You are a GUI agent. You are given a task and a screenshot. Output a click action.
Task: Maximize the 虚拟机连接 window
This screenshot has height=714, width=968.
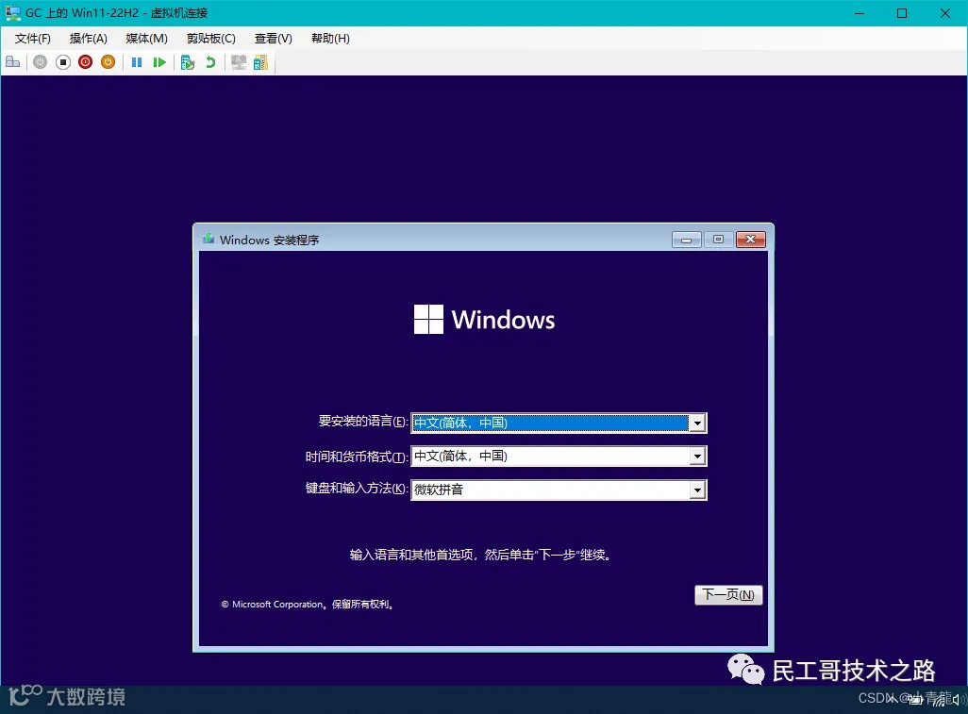pos(902,13)
